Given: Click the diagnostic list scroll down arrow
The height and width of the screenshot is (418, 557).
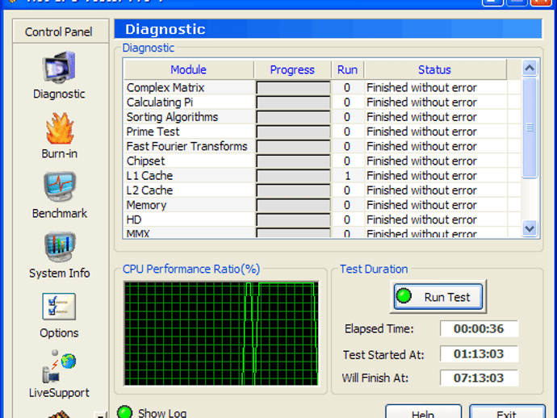Looking at the screenshot, I should click(530, 228).
